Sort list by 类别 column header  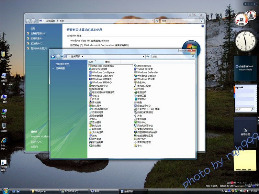coord(107,62)
